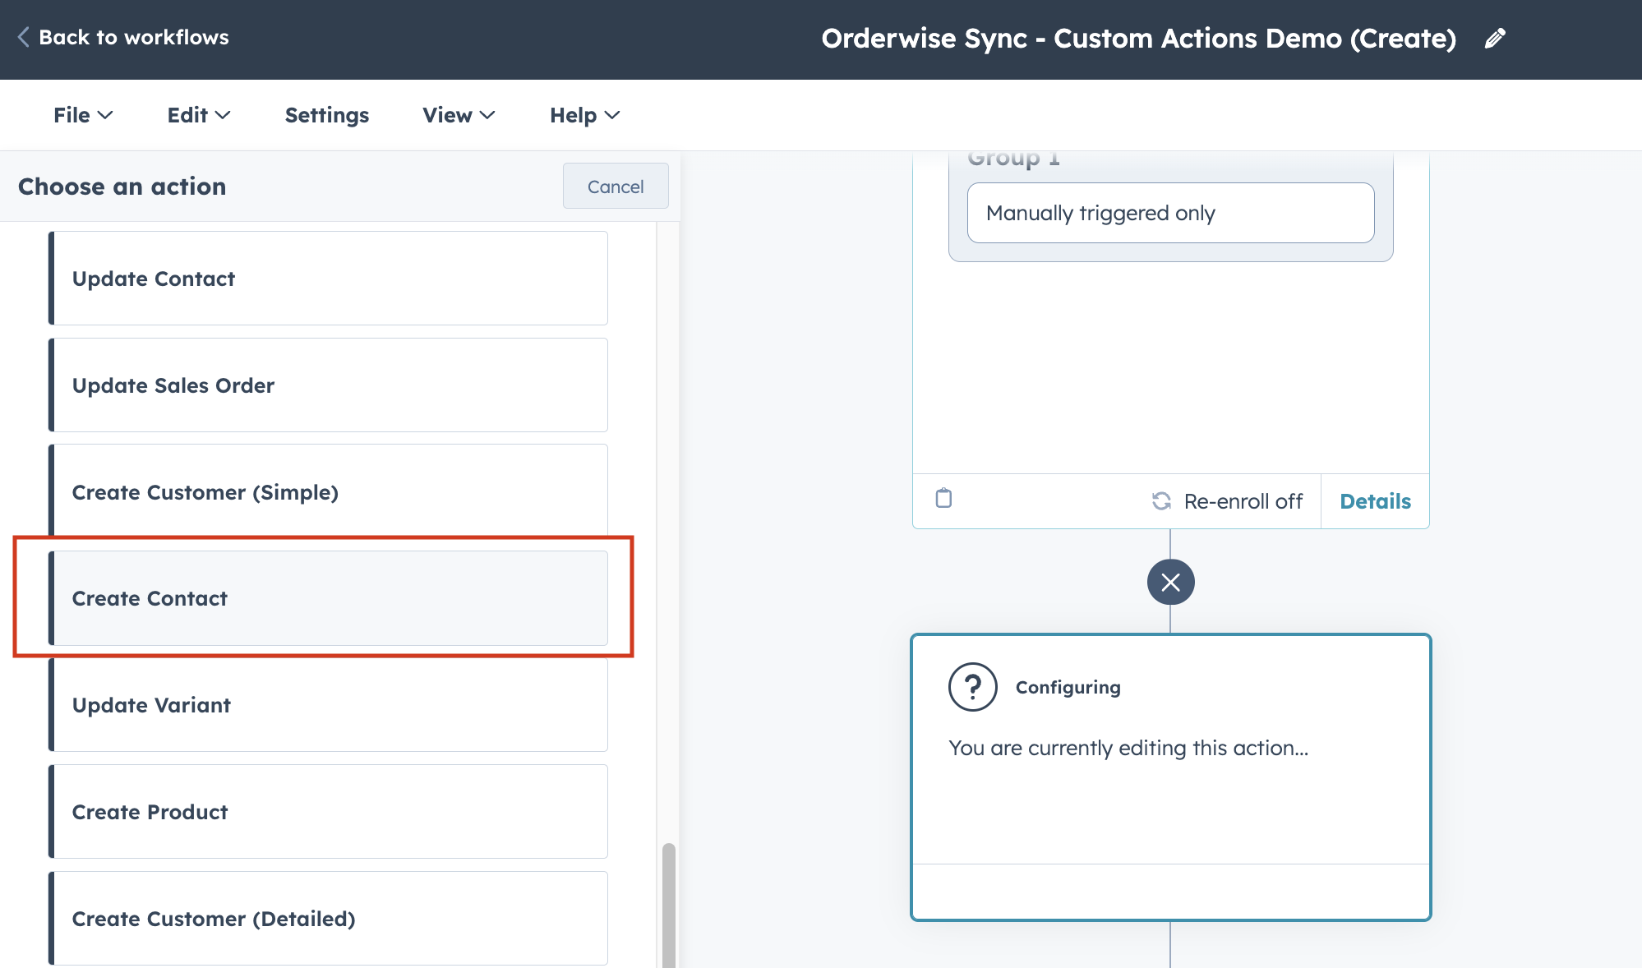
Task: Click the re-enroll refresh icon
Action: tap(1161, 501)
